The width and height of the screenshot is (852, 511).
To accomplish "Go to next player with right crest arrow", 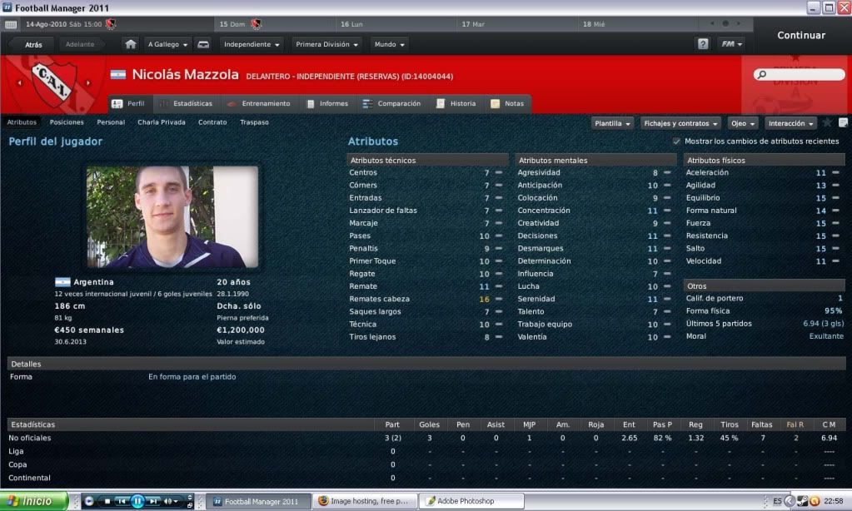I will coord(88,83).
